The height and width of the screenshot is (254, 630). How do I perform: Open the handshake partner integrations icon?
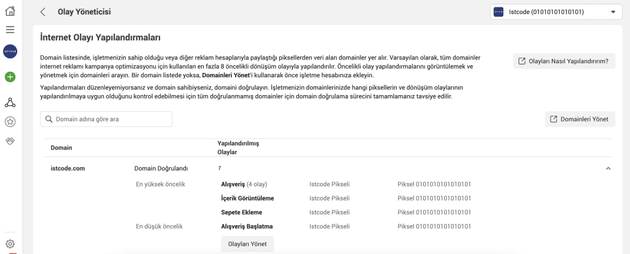click(10, 141)
